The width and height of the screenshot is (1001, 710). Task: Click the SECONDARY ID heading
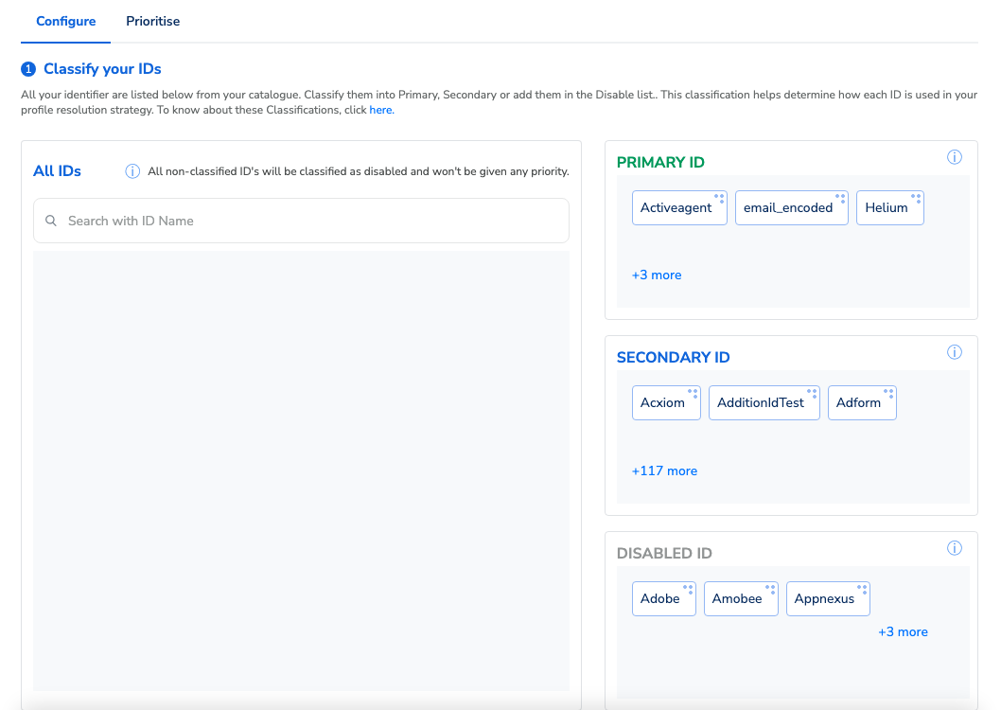pyautogui.click(x=673, y=357)
